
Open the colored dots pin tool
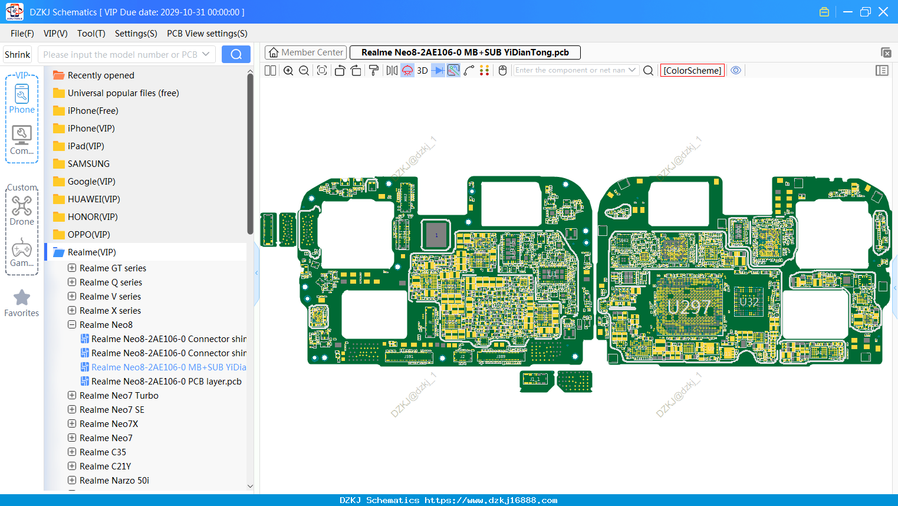click(x=484, y=71)
